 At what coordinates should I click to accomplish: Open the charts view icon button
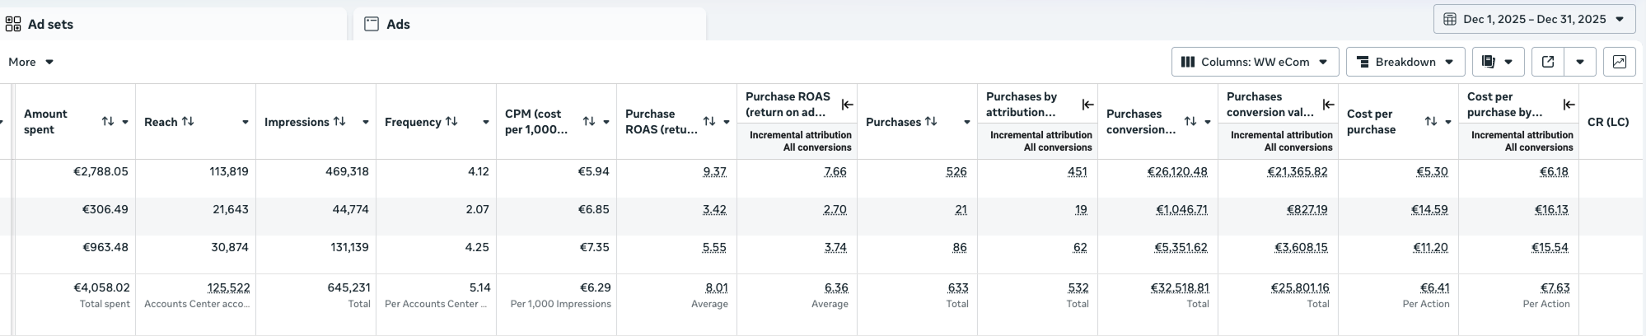coord(1619,62)
